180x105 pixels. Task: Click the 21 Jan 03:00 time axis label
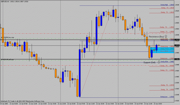click(x=14, y=104)
